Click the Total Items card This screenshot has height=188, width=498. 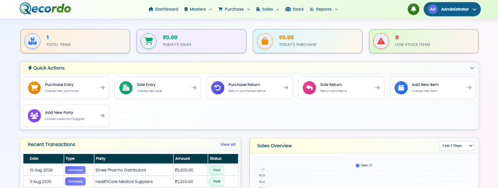tap(75, 41)
